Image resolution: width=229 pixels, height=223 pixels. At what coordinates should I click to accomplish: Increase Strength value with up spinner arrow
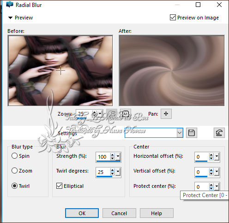pos(113,155)
